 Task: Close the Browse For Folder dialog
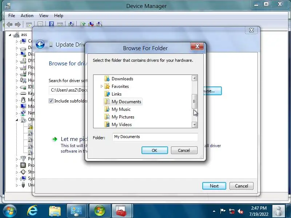[197, 46]
